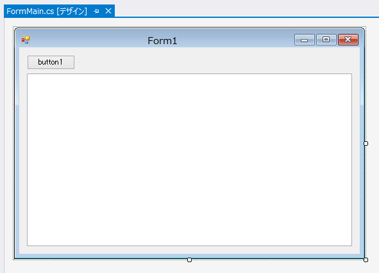Image resolution: width=379 pixels, height=273 pixels.
Task: Select the button1 control
Action: pyautogui.click(x=51, y=62)
